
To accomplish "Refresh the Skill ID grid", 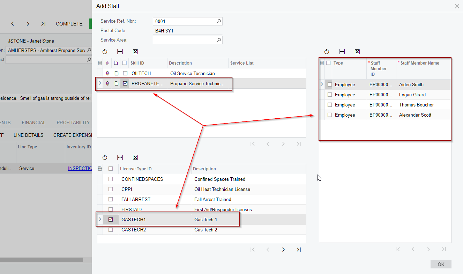I will click(105, 52).
